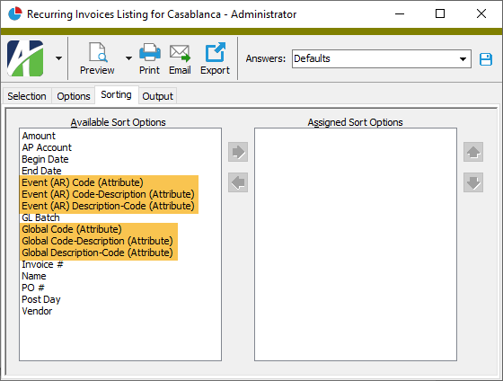This screenshot has width=503, height=381.
Task: Select Vendor in available sort options
Action: click(37, 311)
